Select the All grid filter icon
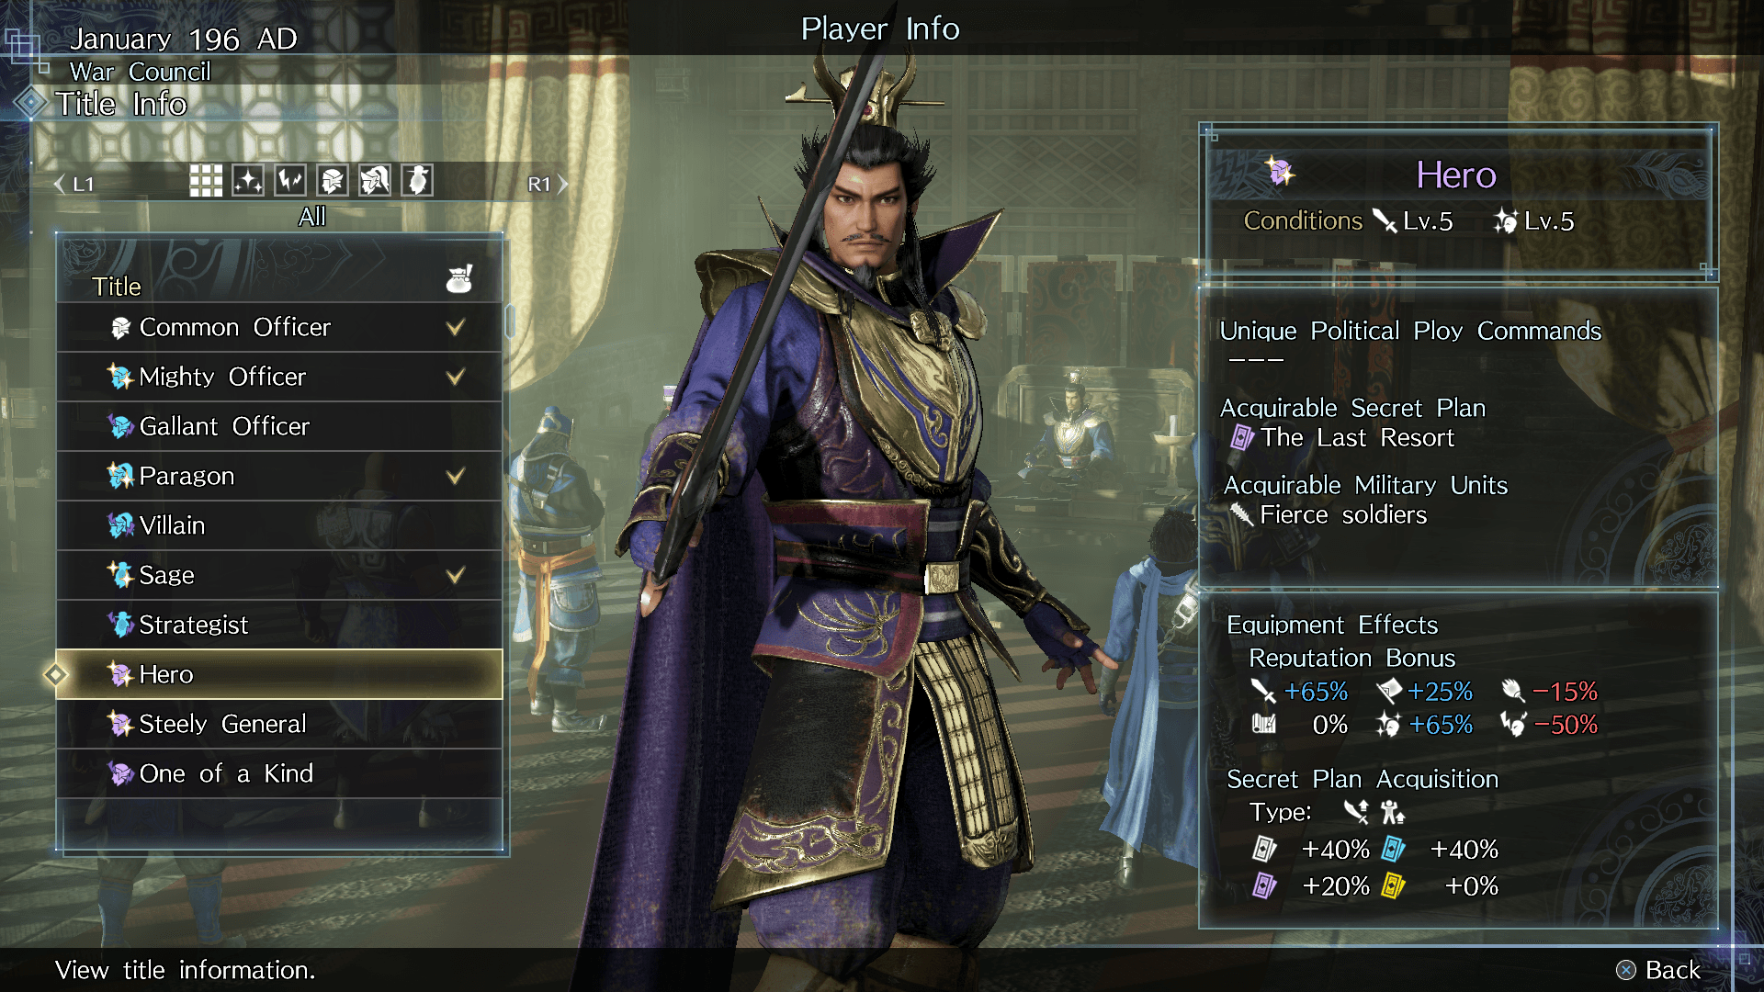The height and width of the screenshot is (992, 1764). 206,181
